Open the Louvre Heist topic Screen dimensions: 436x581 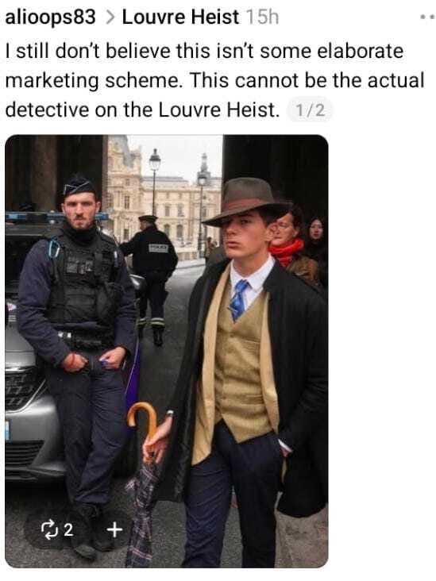click(180, 17)
